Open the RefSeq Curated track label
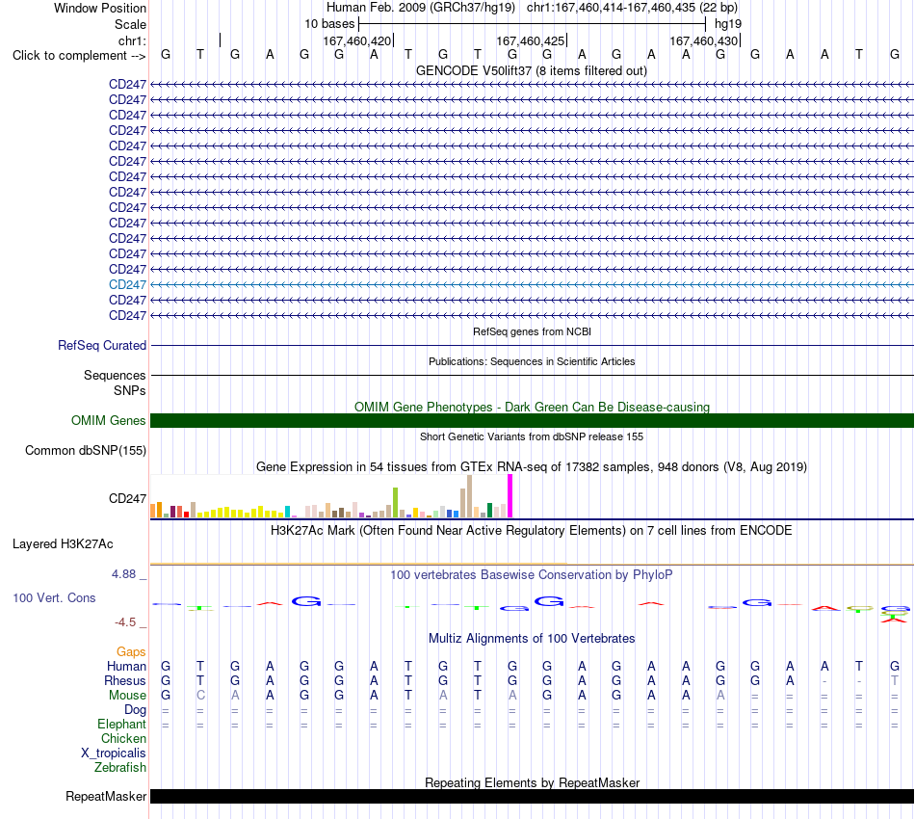The width and height of the screenshot is (915, 819). click(x=102, y=346)
